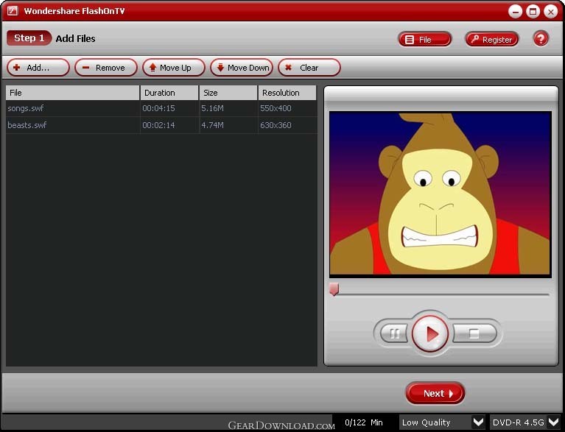
Task: Play the preview video
Action: click(430, 333)
